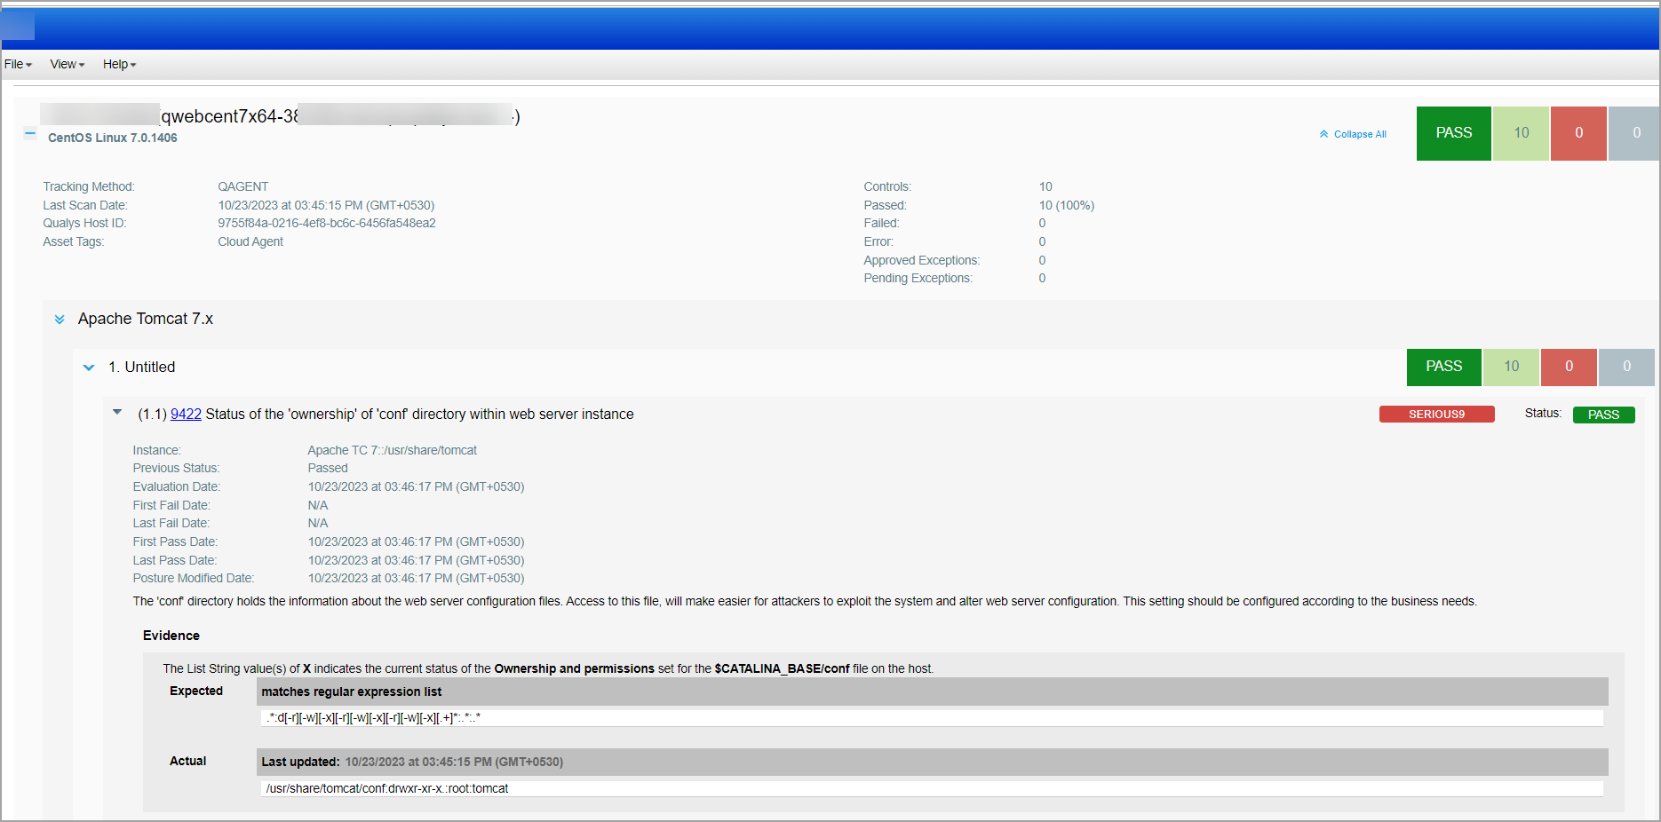Click Untitled section failed count 0
The height and width of the screenshot is (822, 1661).
pyautogui.click(x=1569, y=367)
